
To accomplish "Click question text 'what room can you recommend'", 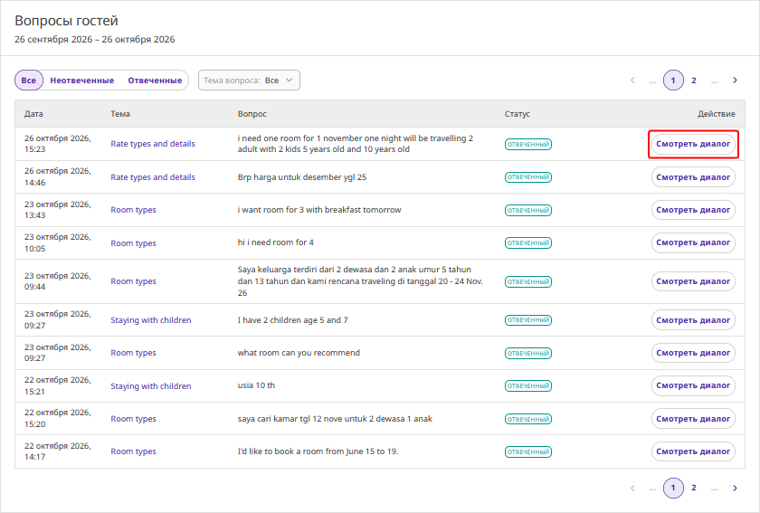I will click(299, 353).
